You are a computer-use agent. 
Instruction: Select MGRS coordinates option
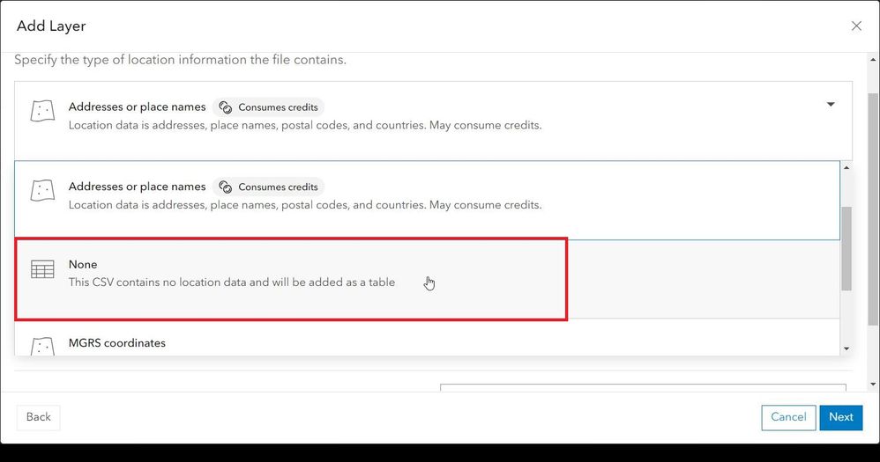point(427,338)
